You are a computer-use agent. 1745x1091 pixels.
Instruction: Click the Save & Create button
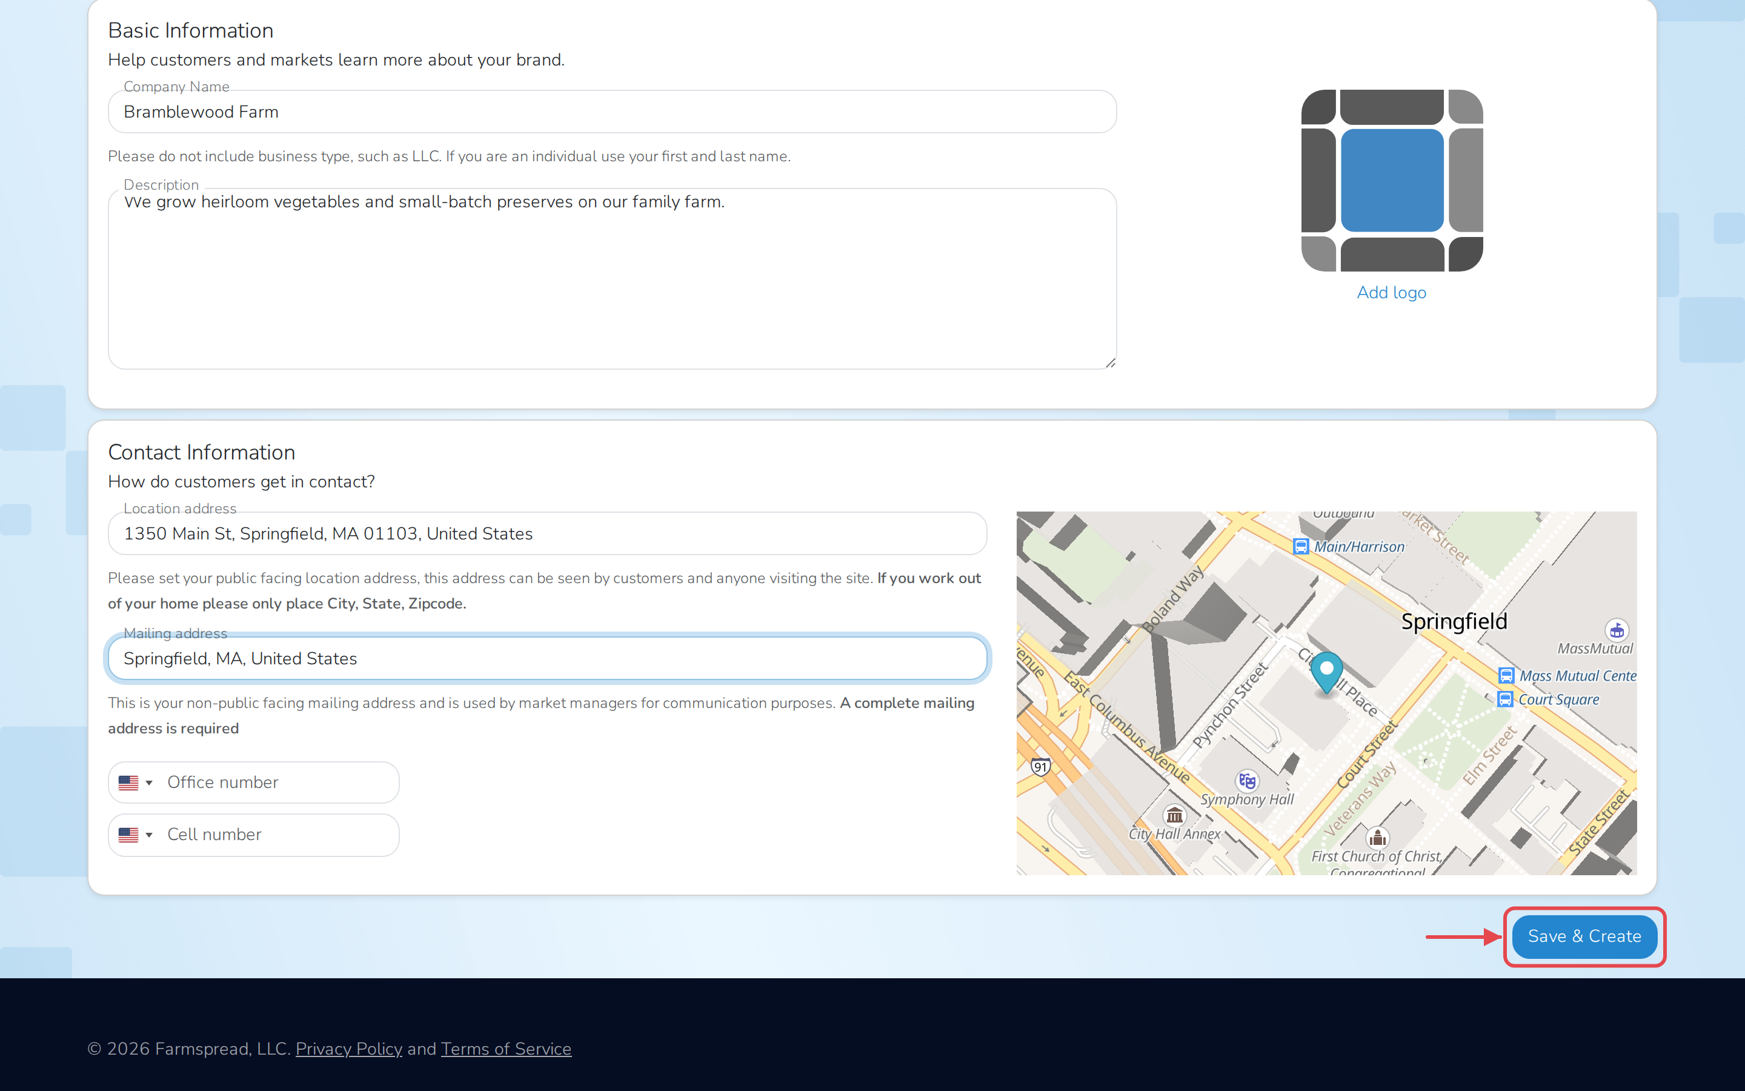coord(1584,936)
